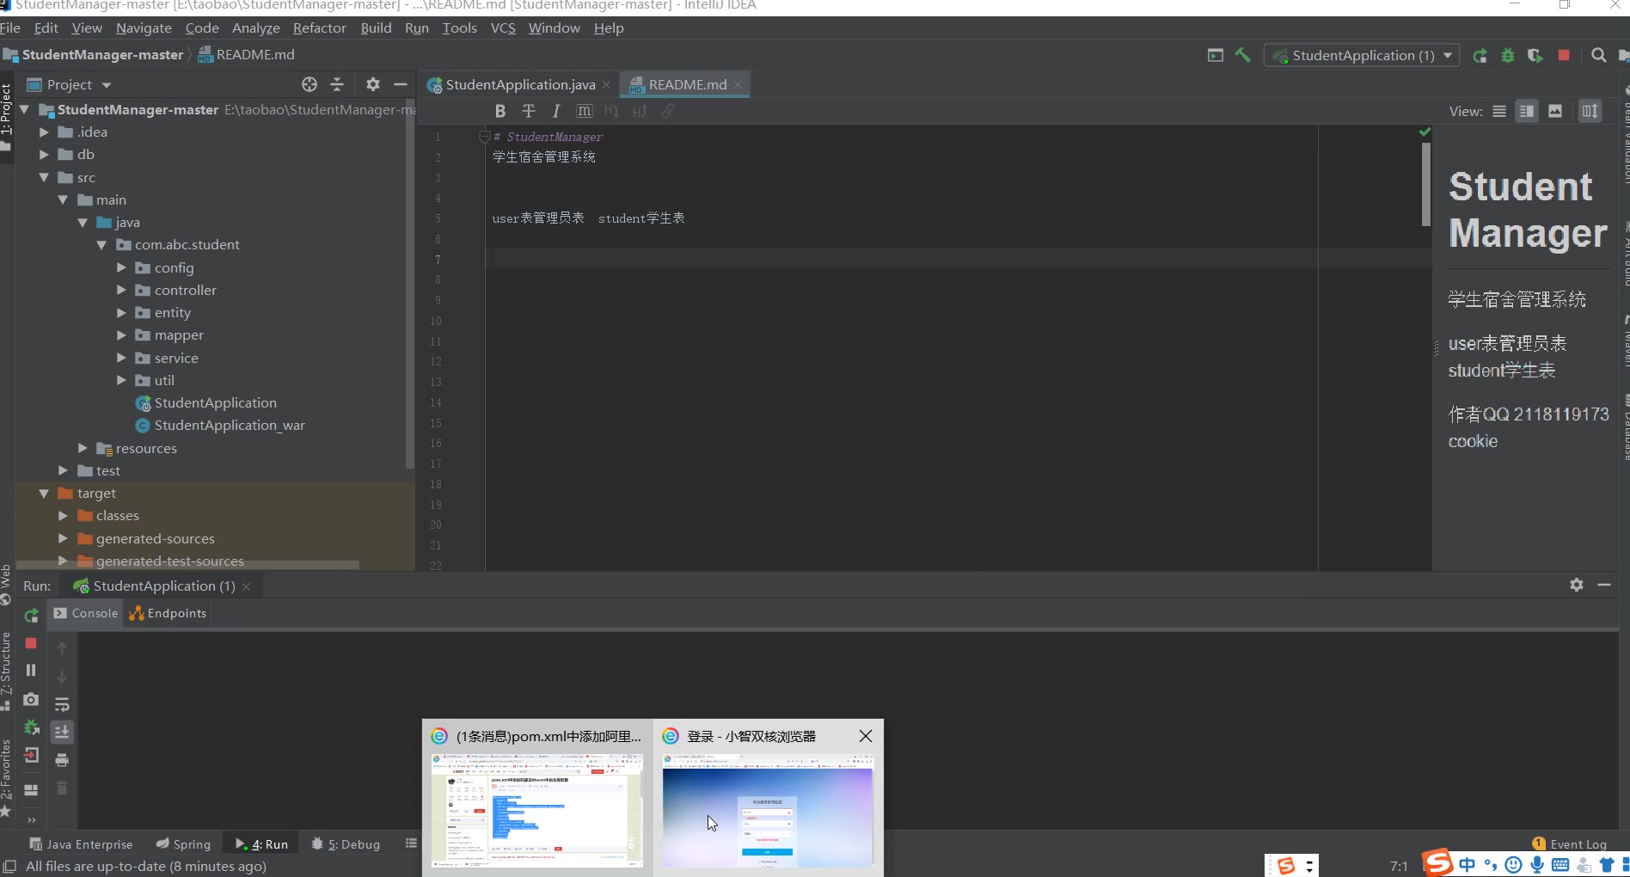Close the README.md editor tab
Screen dimensions: 1630x877
(738, 84)
